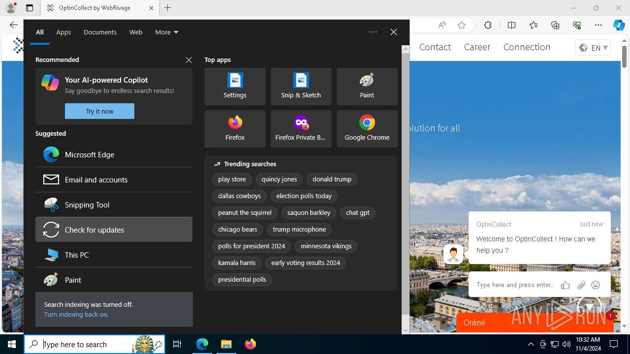Open search panel options ellipsis

point(373,32)
